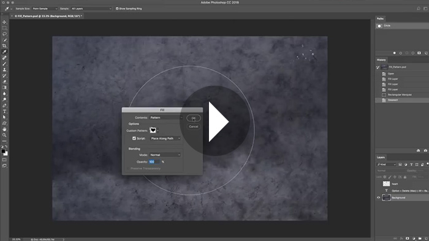The image size is (429, 241).
Task: Select the Path Selection tool
Action: (x=4, y=117)
